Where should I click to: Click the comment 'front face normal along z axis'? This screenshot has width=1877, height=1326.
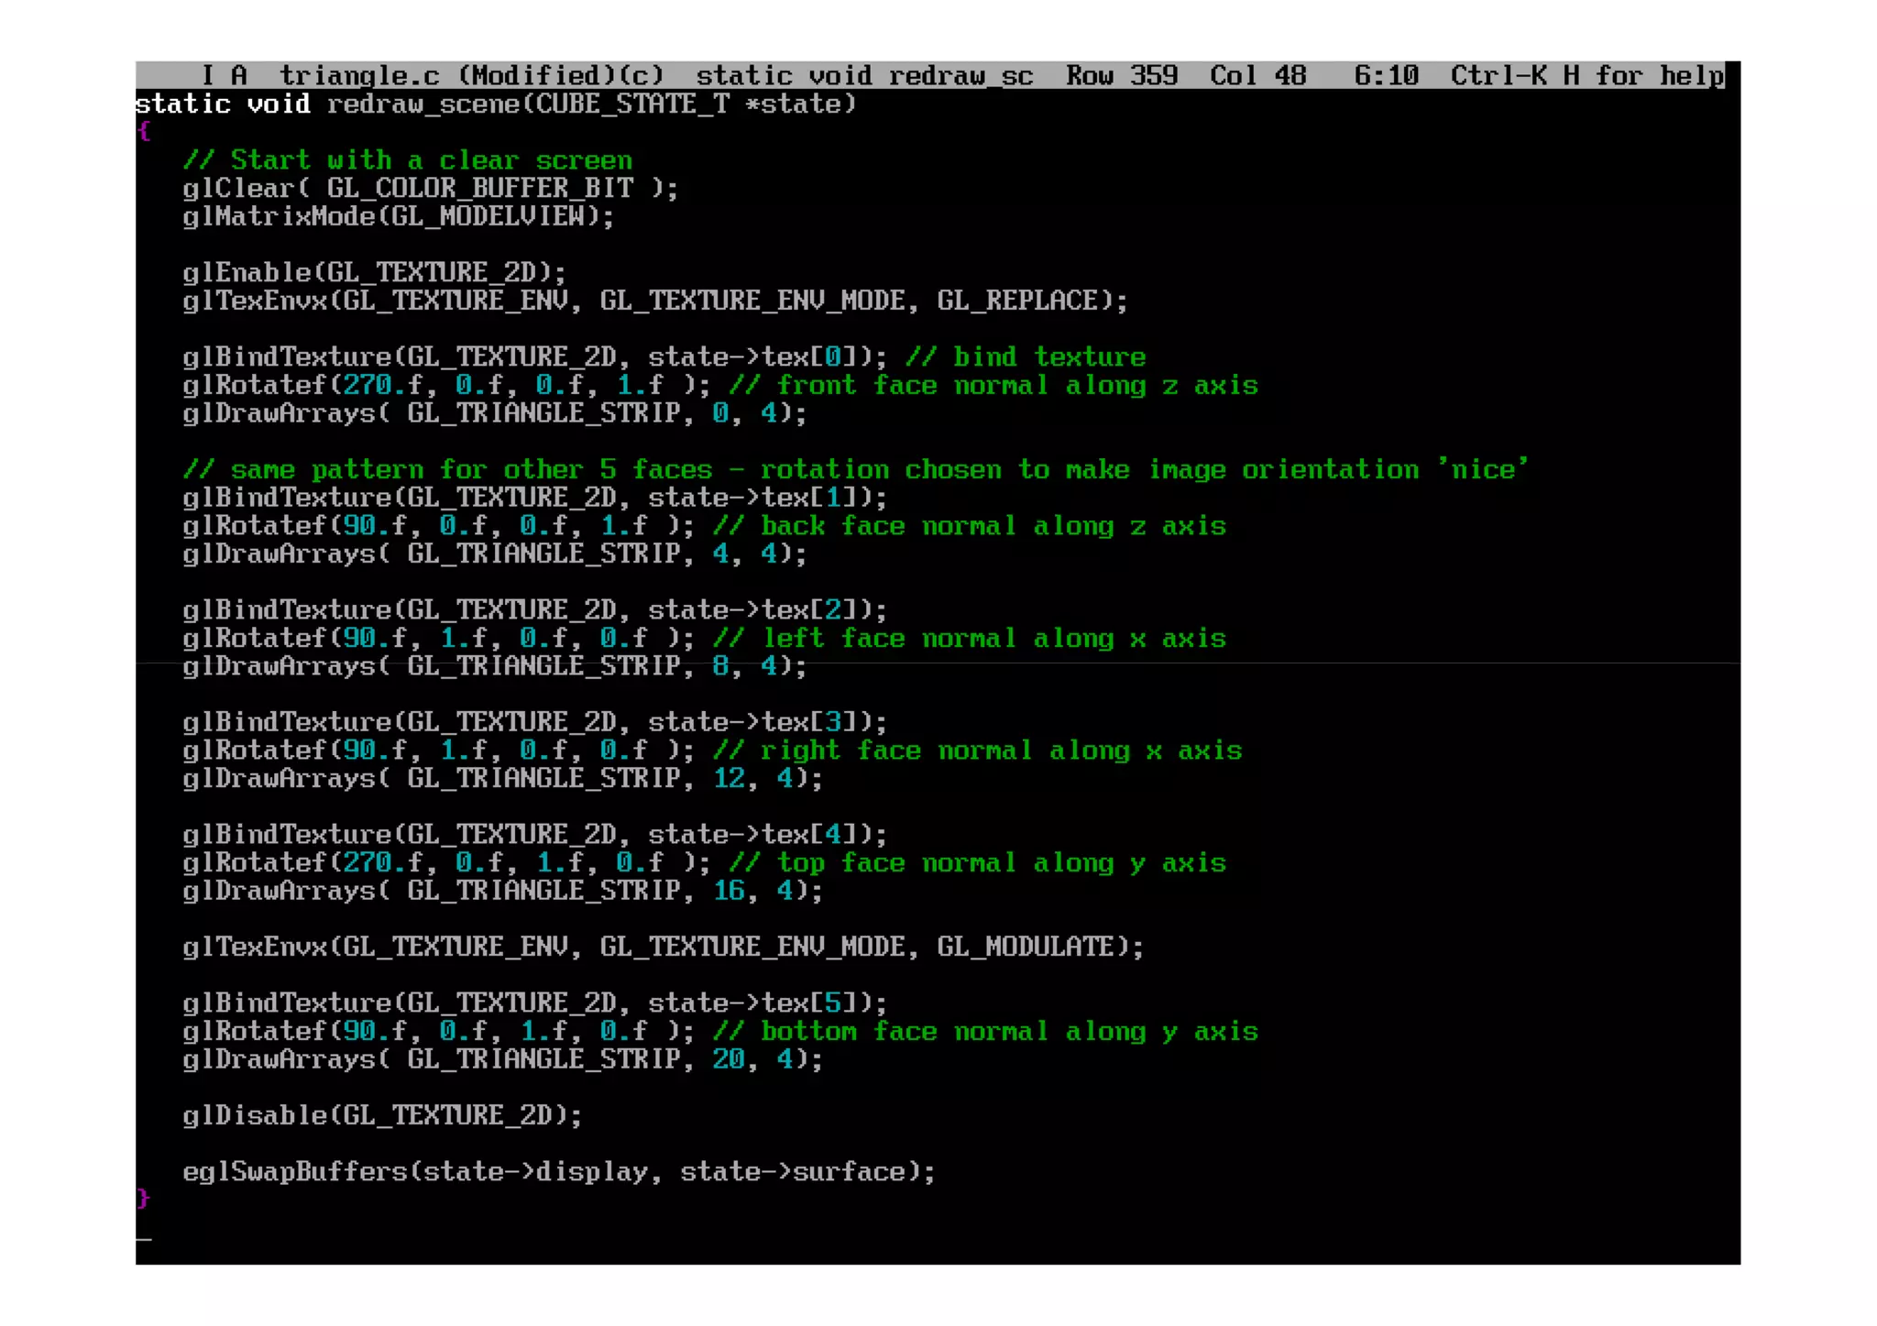(x=993, y=385)
